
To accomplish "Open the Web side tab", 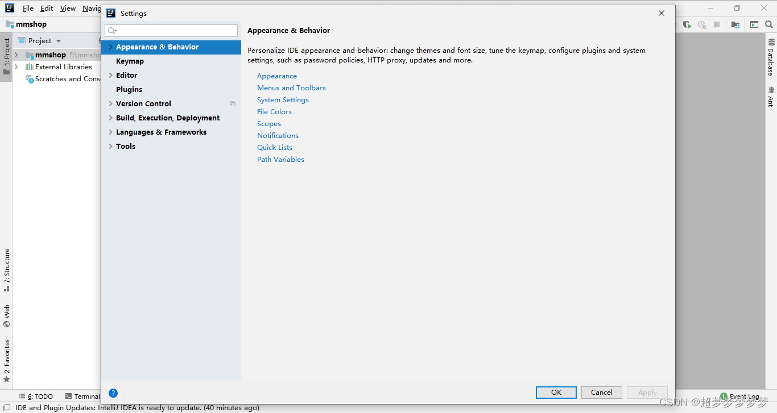I will [6, 316].
